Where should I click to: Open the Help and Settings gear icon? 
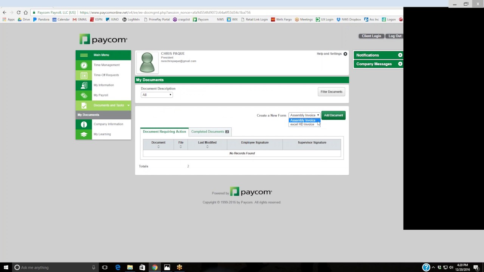[x=345, y=54]
